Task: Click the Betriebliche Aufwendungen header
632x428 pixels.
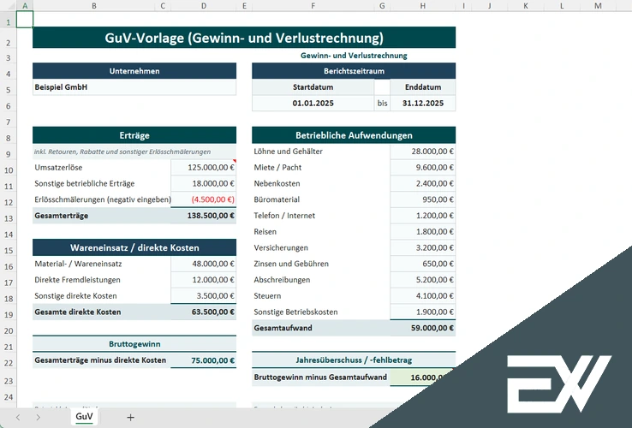Action: 354,135
